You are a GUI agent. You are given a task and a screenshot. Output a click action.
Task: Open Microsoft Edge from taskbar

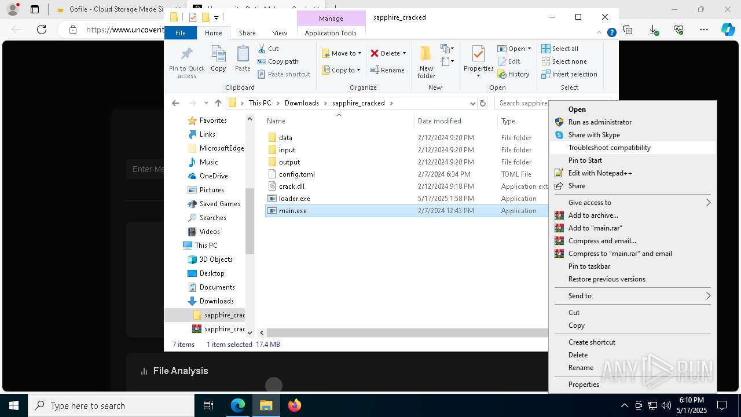click(x=238, y=405)
